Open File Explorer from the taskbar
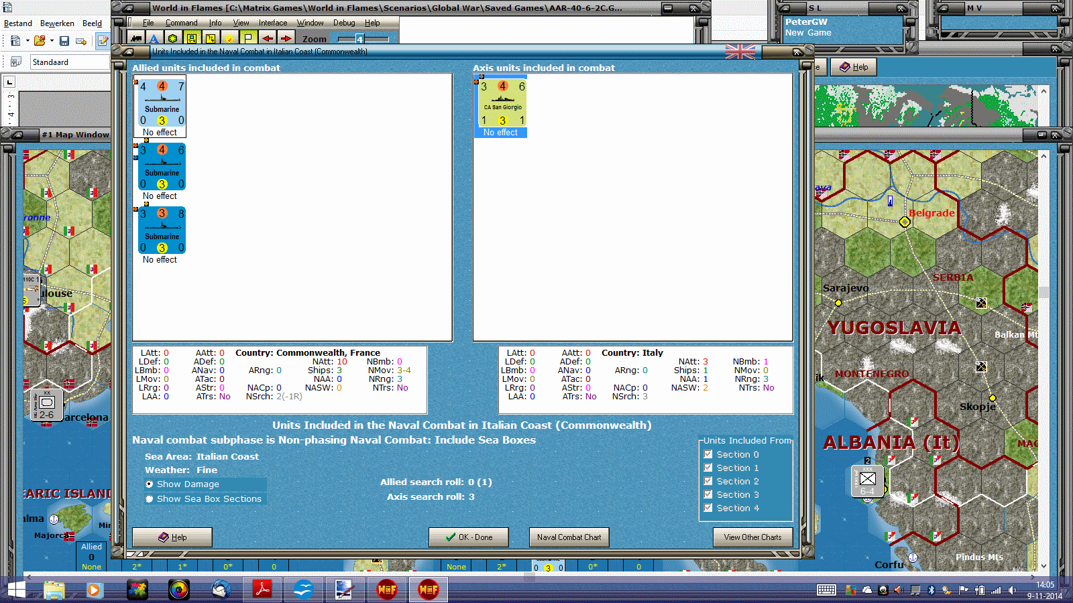The height and width of the screenshot is (603, 1073). pos(54,590)
